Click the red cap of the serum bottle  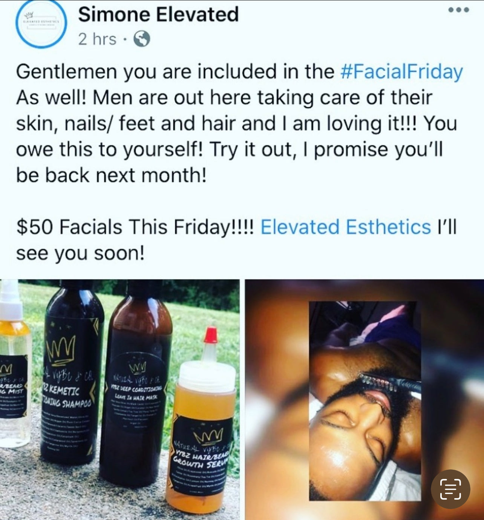(x=210, y=335)
